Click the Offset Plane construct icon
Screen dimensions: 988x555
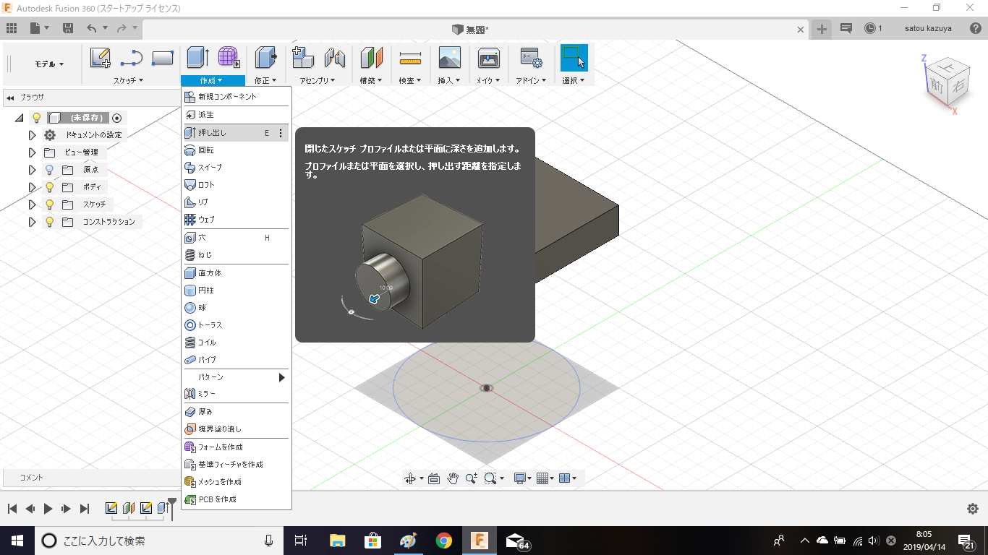pos(372,58)
